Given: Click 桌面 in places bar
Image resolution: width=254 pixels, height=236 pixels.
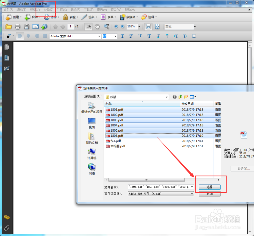Looking at the screenshot, I should (x=92, y=123).
